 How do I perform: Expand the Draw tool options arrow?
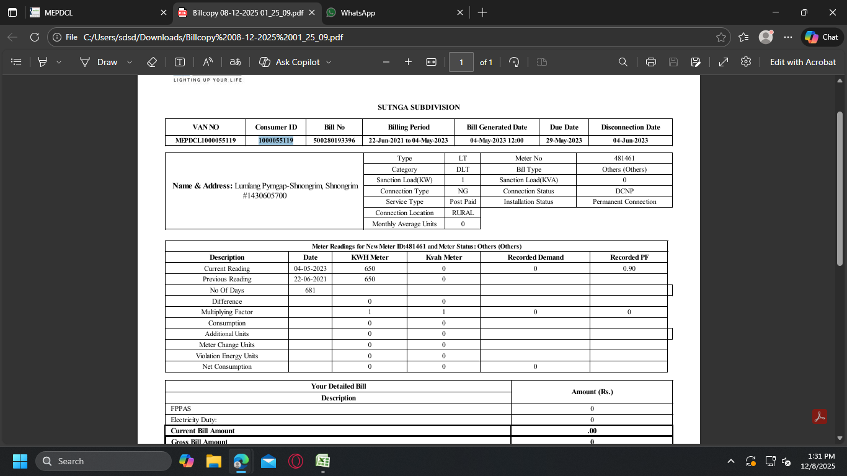(130, 62)
